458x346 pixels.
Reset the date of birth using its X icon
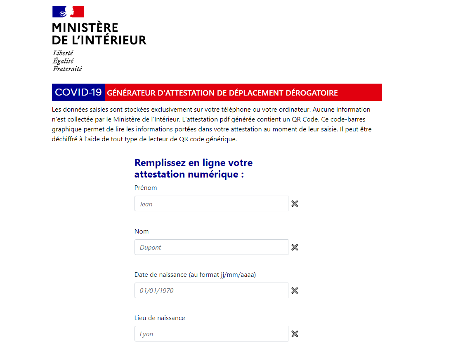[295, 290]
